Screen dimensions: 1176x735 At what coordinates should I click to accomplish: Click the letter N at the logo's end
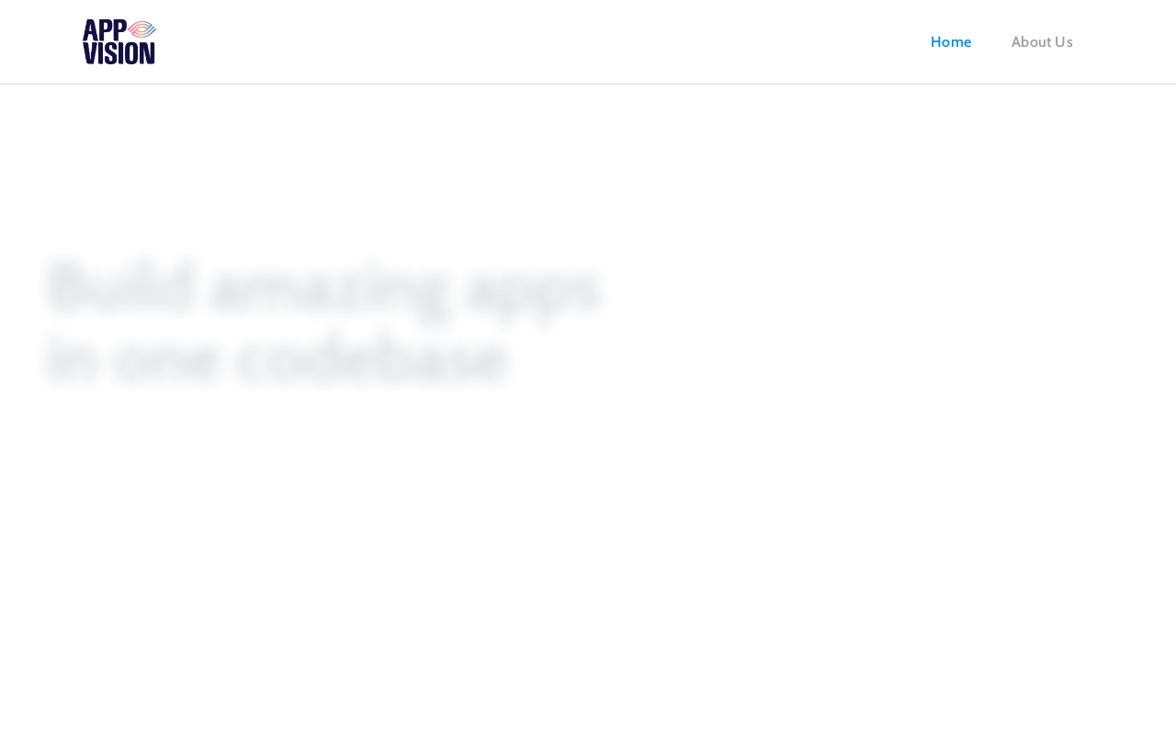pos(148,53)
